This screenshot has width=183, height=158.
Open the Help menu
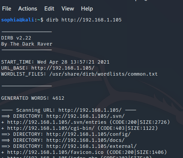(87, 9)
